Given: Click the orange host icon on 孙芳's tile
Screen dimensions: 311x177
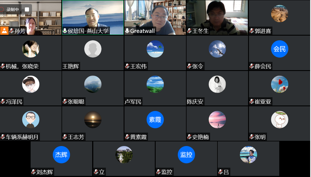Looking at the screenshot, I should pos(4,31).
